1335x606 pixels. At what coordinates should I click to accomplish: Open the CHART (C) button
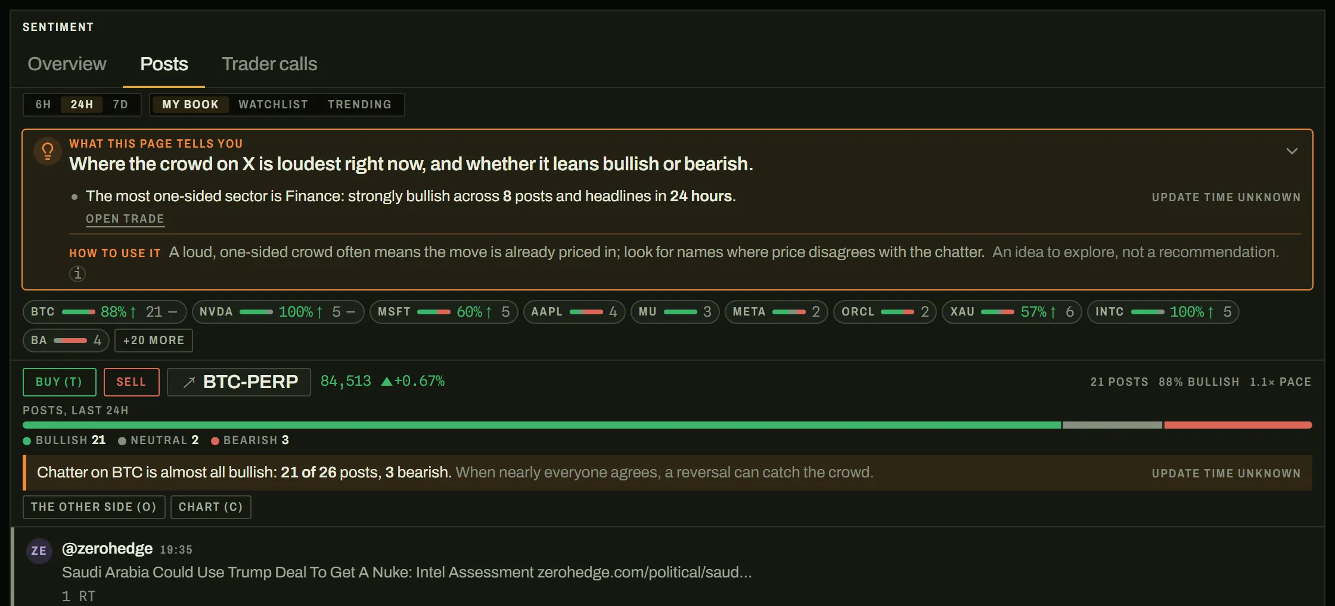pyautogui.click(x=211, y=507)
